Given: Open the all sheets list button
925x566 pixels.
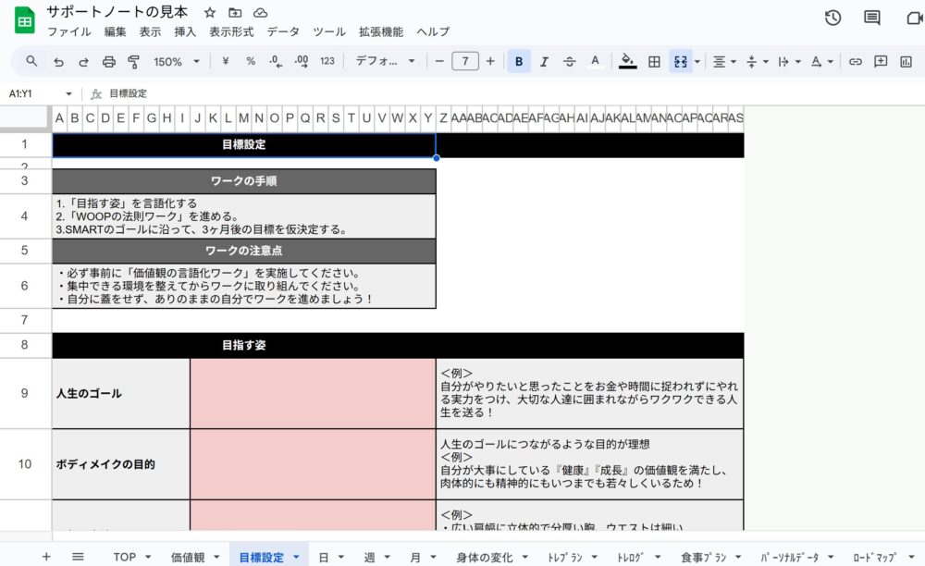Looking at the screenshot, I should click(x=78, y=557).
